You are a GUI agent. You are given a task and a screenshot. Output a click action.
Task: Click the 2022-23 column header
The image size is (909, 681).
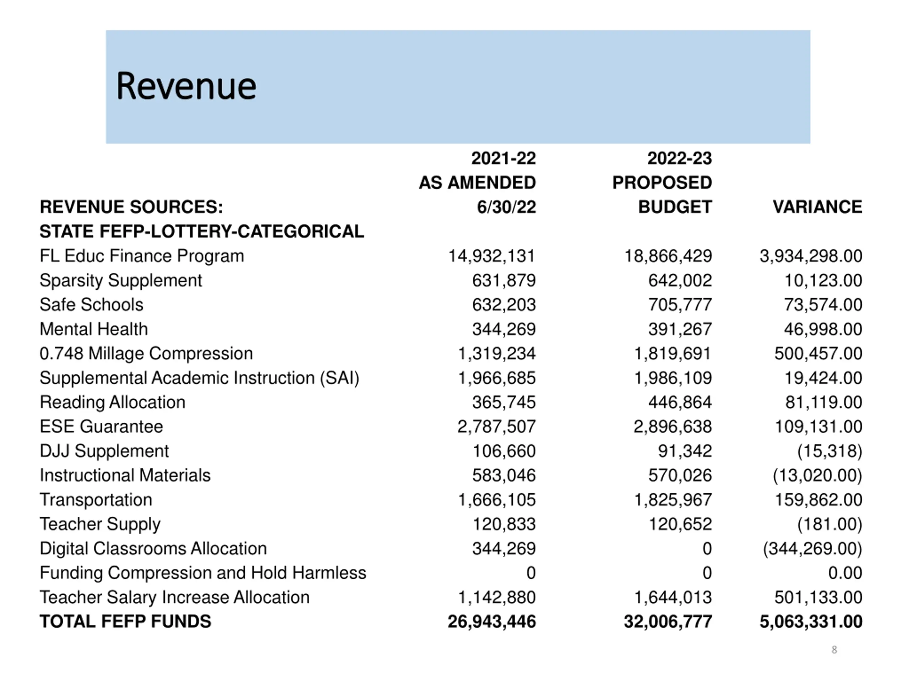(x=680, y=159)
